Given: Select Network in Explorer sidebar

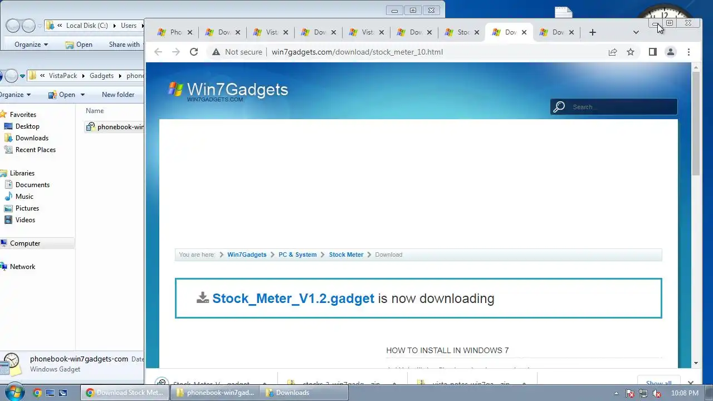Looking at the screenshot, I should (x=22, y=267).
